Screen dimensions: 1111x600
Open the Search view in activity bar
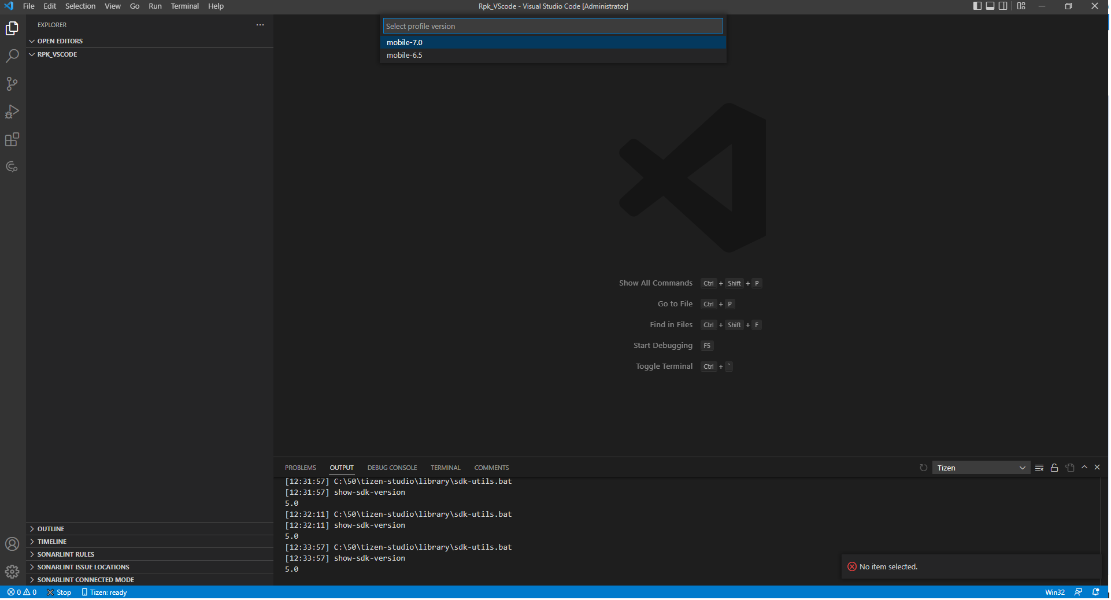[x=12, y=56]
